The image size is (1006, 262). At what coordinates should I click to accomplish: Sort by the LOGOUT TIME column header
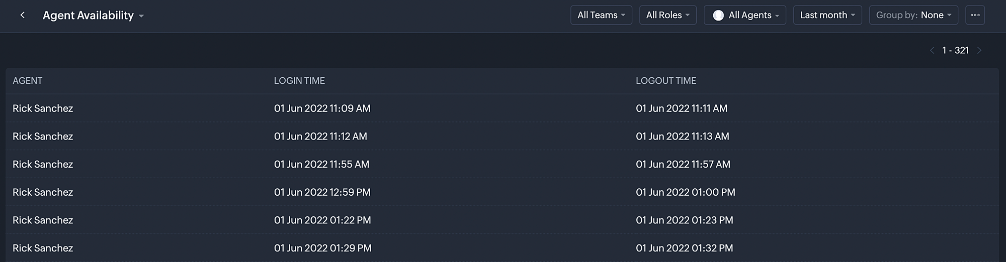point(666,81)
